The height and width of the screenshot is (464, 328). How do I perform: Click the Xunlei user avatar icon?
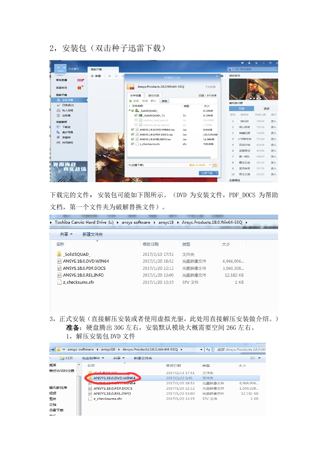tap(60, 69)
